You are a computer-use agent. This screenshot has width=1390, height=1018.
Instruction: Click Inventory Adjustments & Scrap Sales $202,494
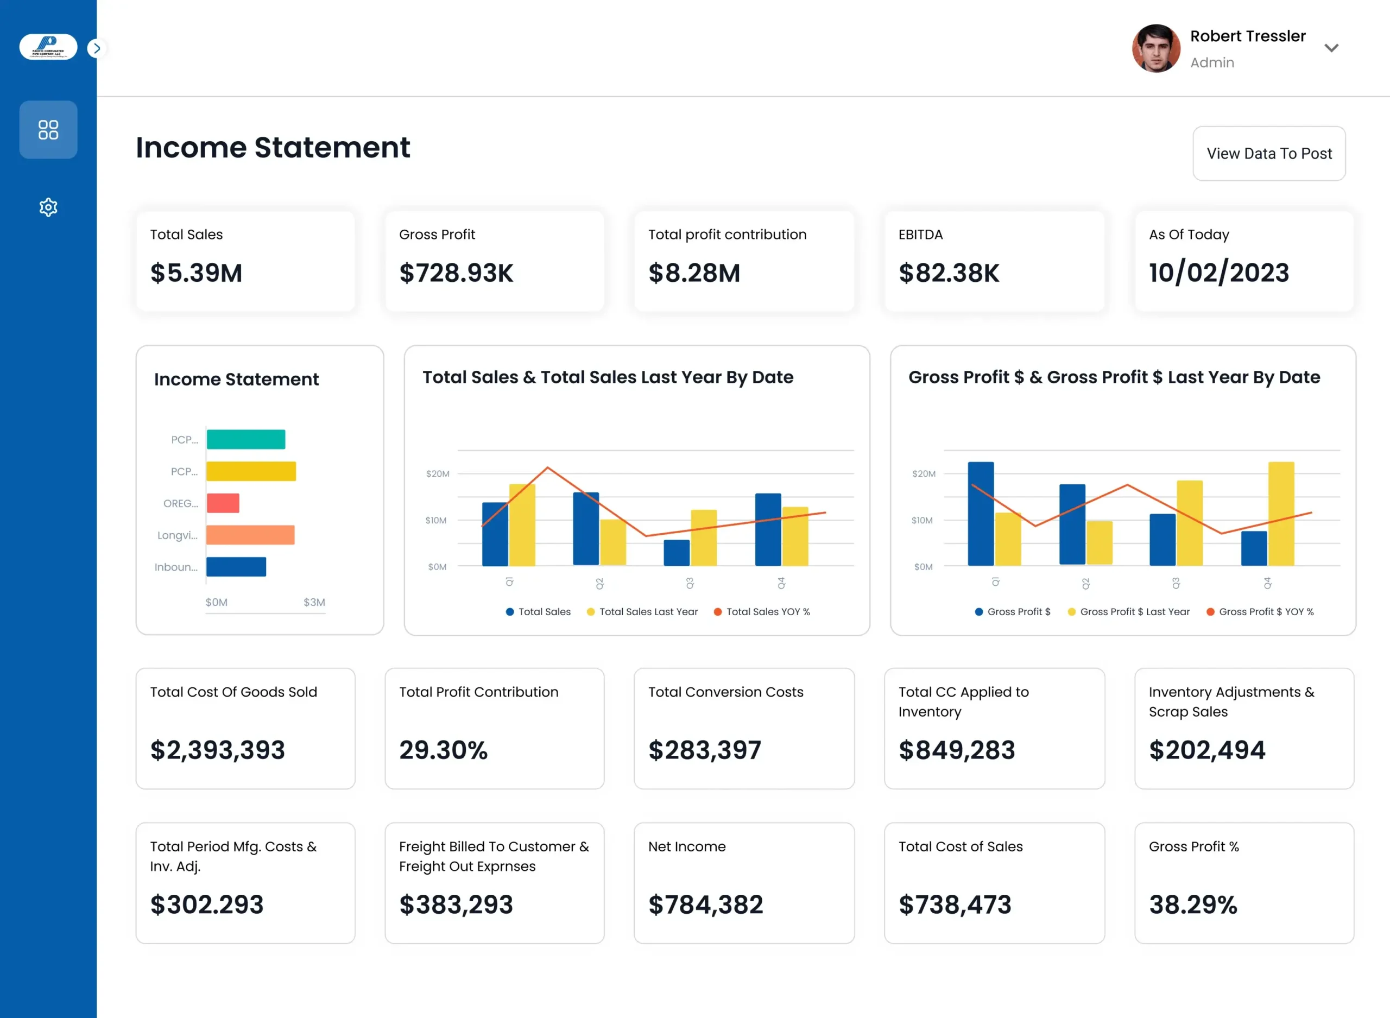(1207, 750)
